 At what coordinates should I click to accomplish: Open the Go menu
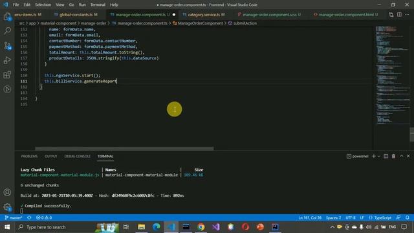pos(71,5)
